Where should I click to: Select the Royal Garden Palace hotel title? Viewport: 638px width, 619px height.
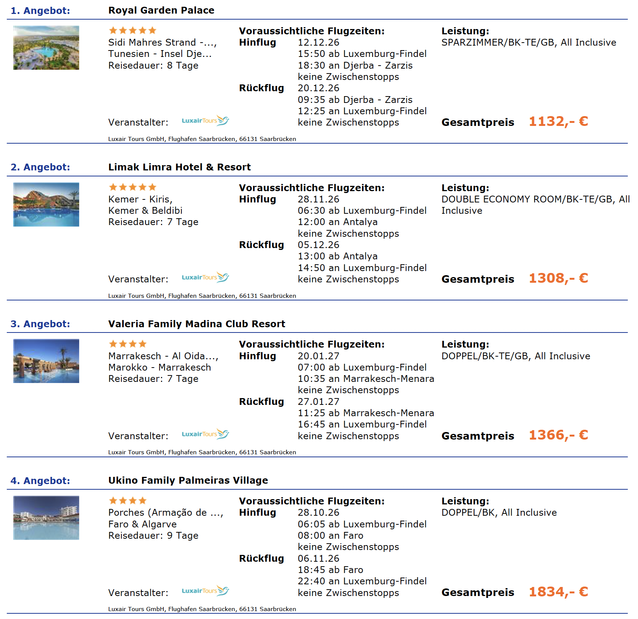[161, 10]
